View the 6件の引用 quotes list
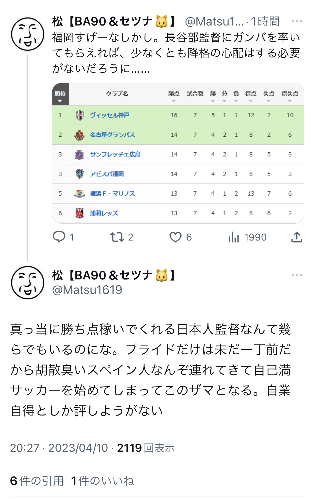 tap(37, 481)
